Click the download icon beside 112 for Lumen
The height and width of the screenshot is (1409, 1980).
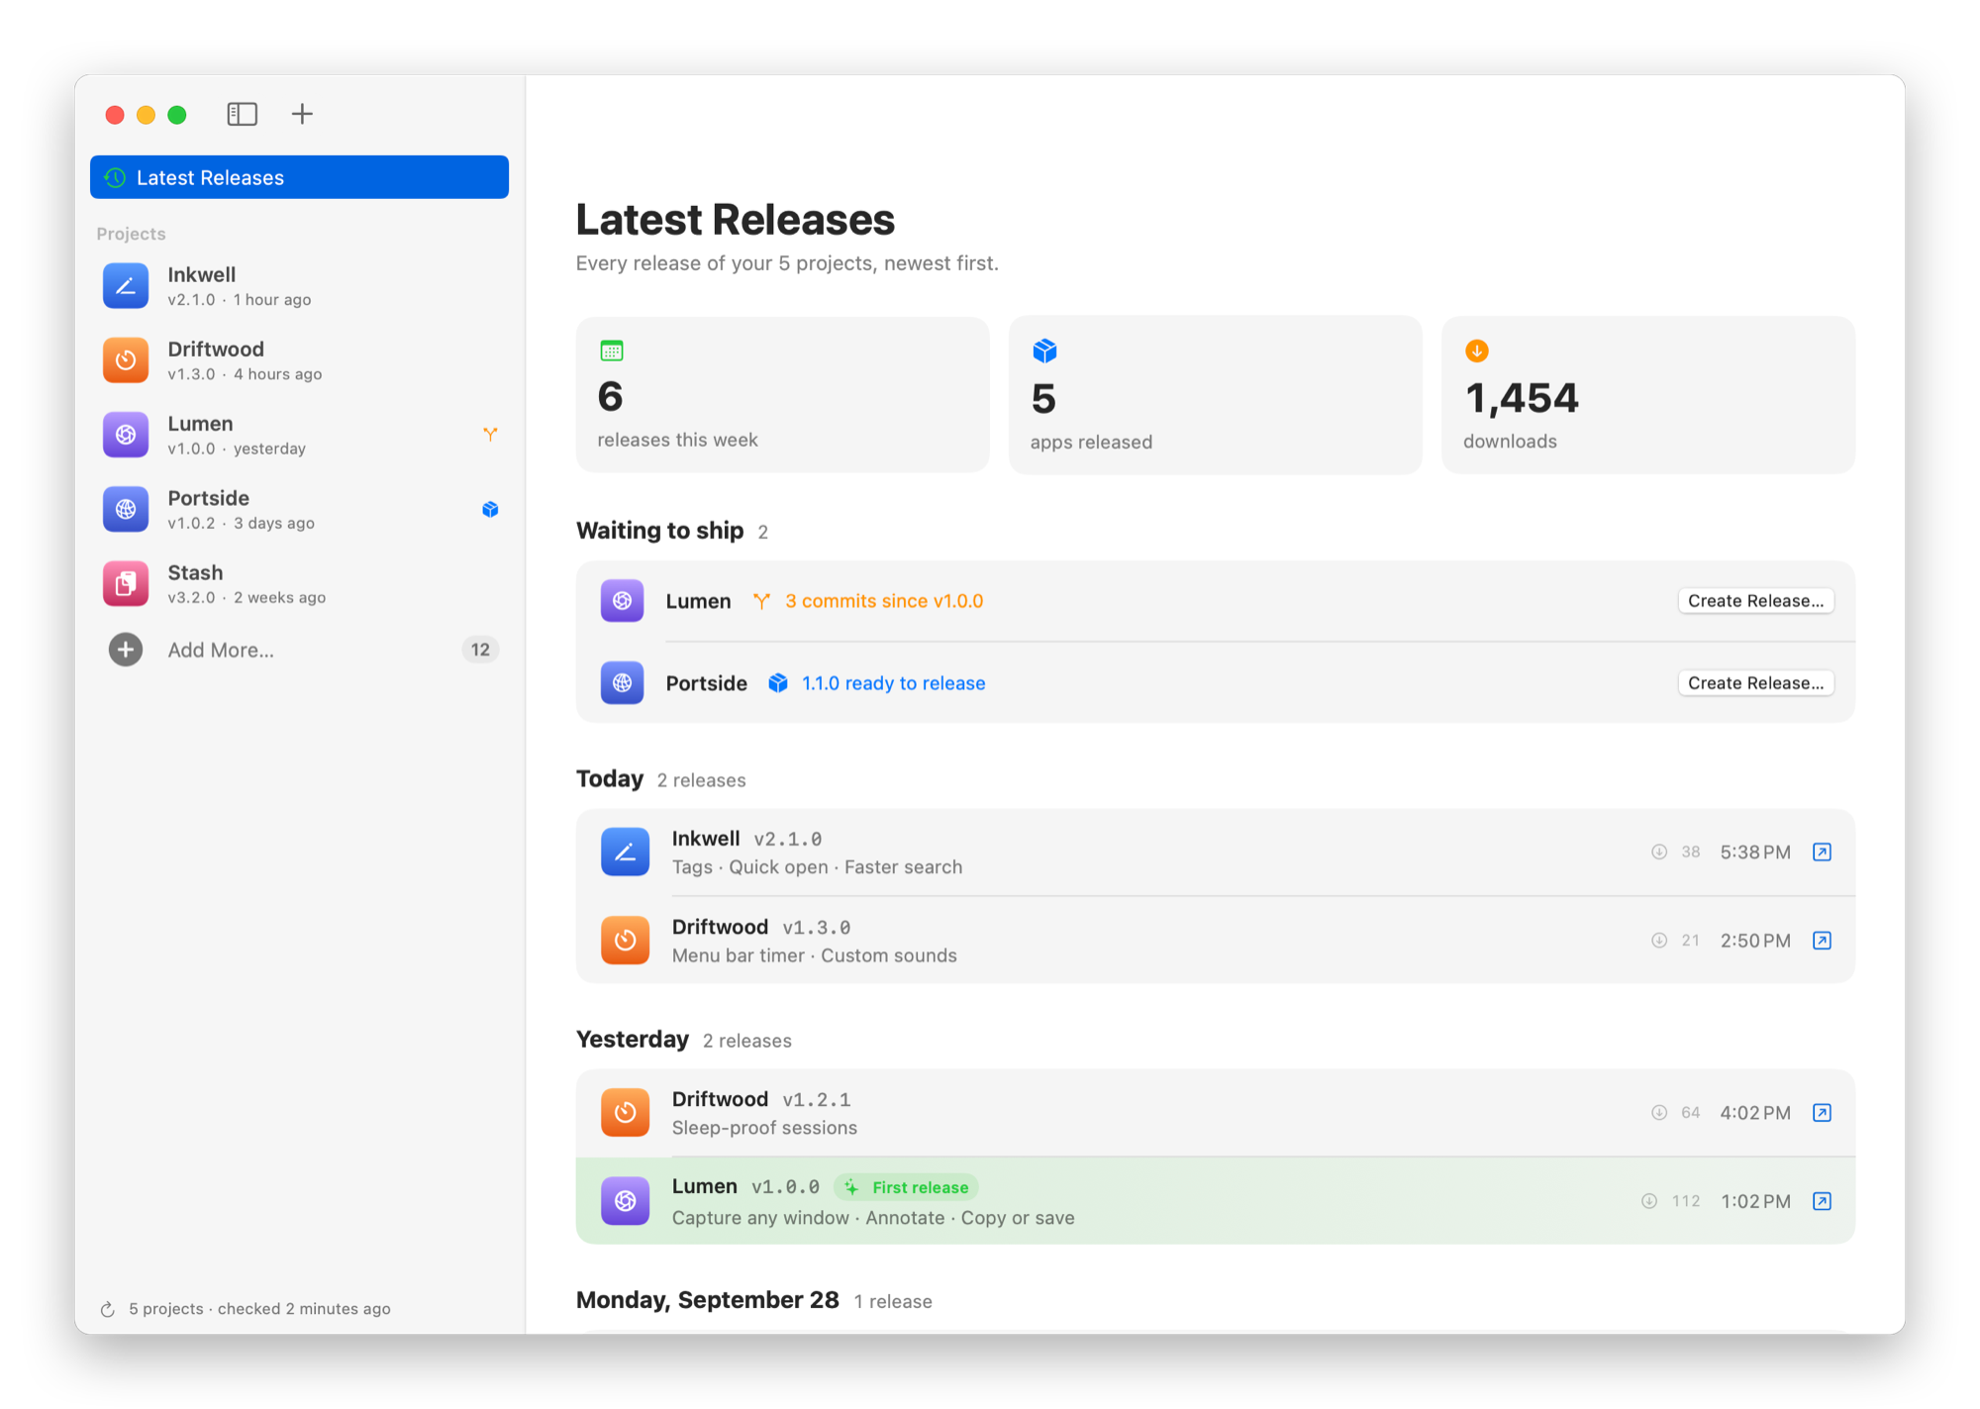[x=1649, y=1201]
